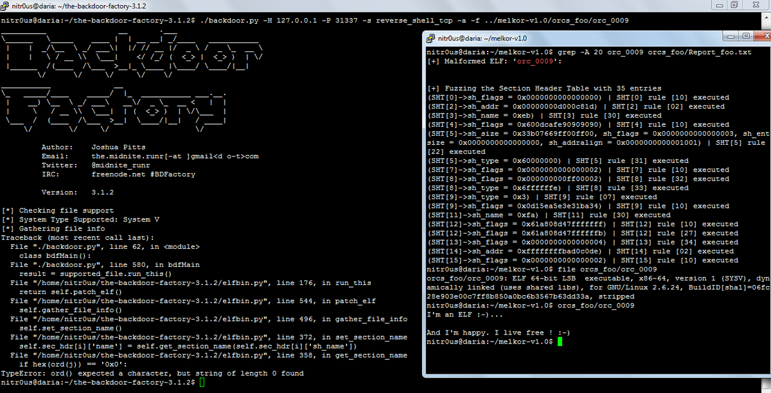Click '(SHT[8]->sh_flags = 0x000000000ff00002' line

pyautogui.click(x=578, y=179)
